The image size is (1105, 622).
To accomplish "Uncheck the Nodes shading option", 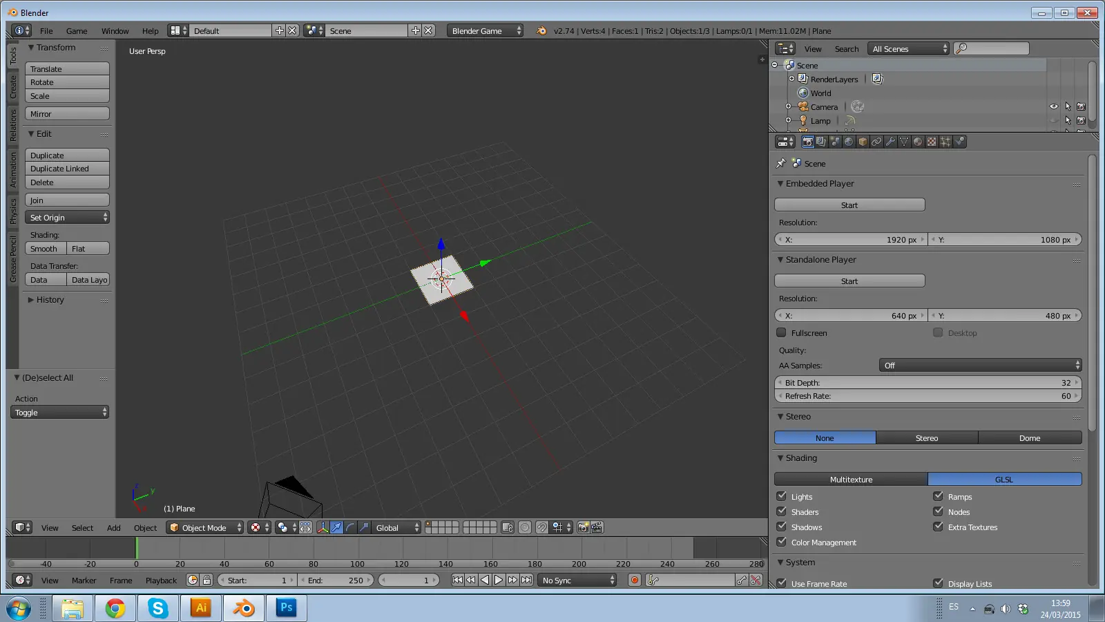I will [x=938, y=511].
